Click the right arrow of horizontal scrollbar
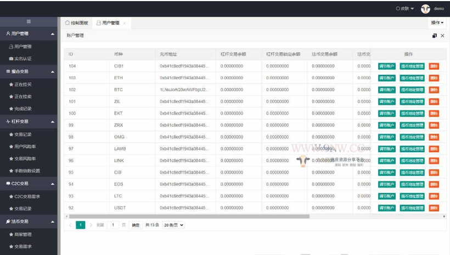This screenshot has height=255, width=450. point(445,216)
